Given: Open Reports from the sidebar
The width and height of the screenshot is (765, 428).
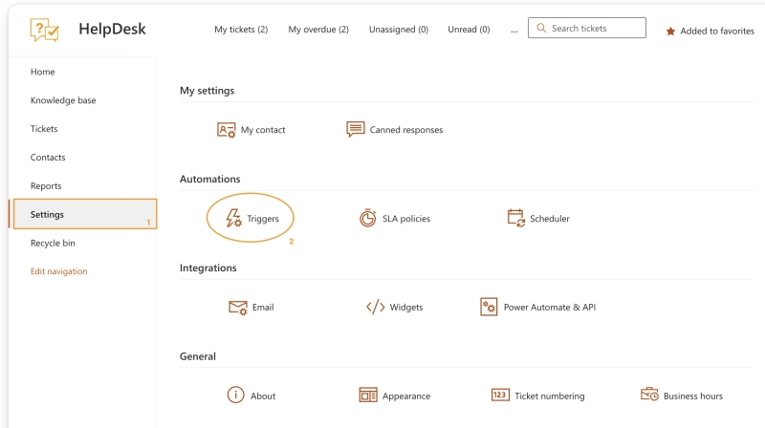Looking at the screenshot, I should (46, 186).
